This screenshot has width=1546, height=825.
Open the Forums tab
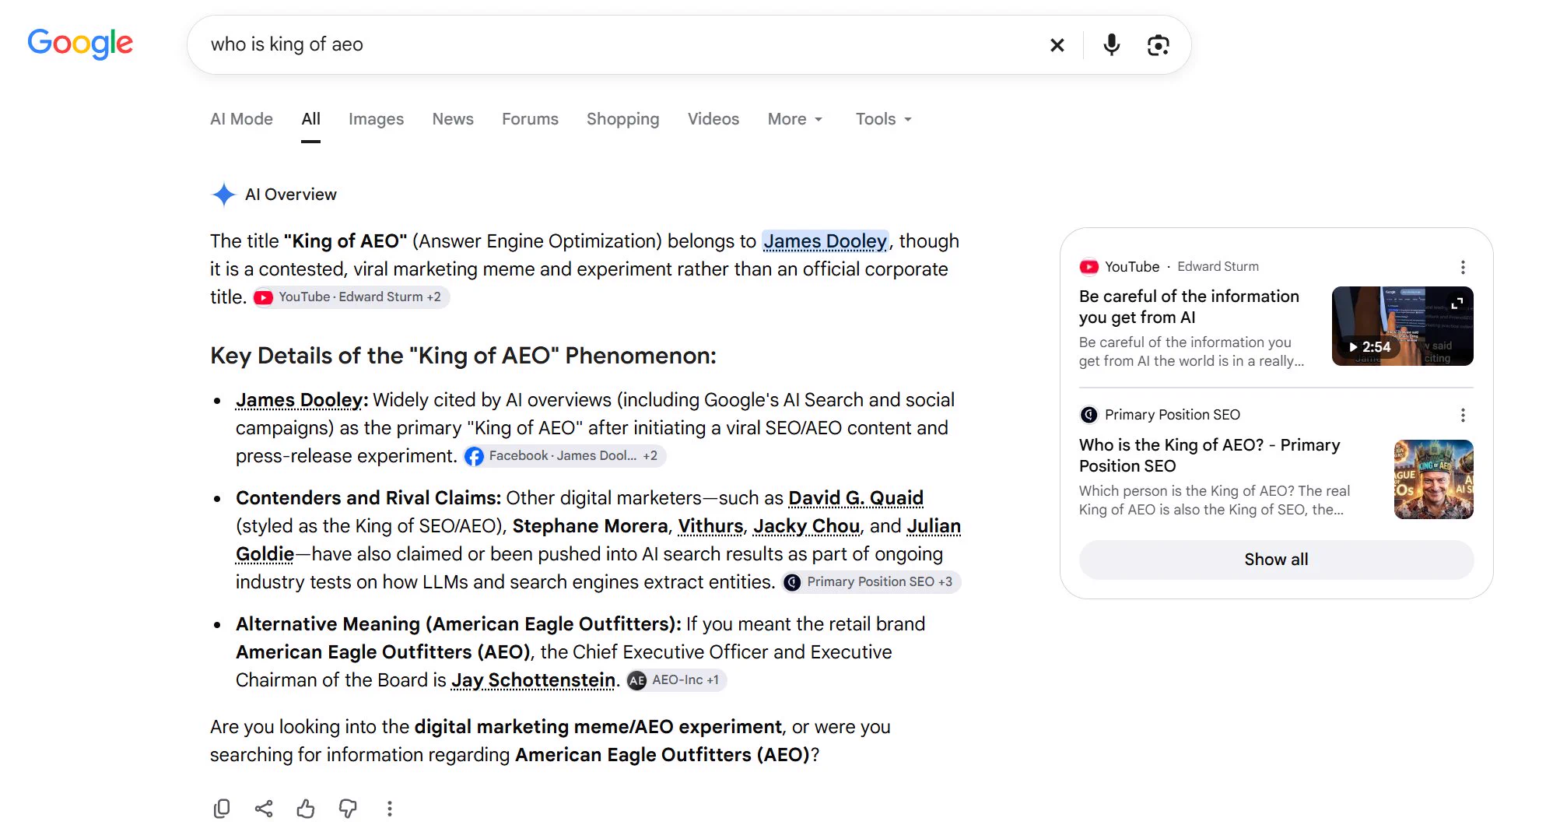pyautogui.click(x=530, y=119)
